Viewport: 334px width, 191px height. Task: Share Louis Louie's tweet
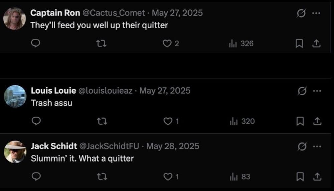[317, 121]
